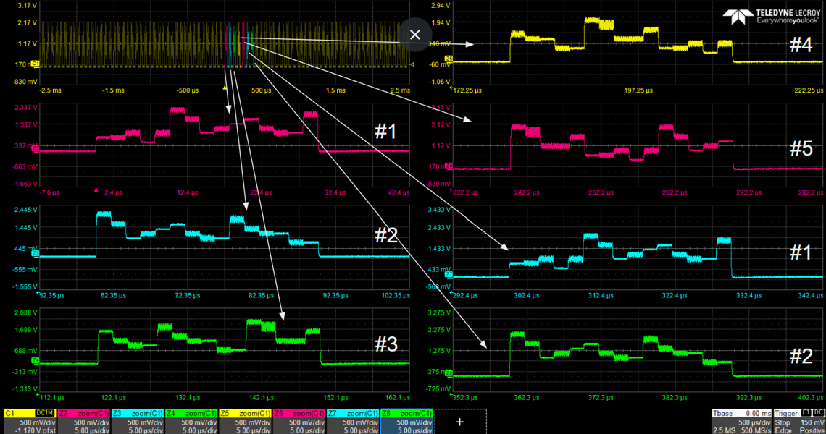Click the pink trigger marker under Z2 grid
The width and height of the screenshot is (826, 434).
pyautogui.click(x=96, y=190)
